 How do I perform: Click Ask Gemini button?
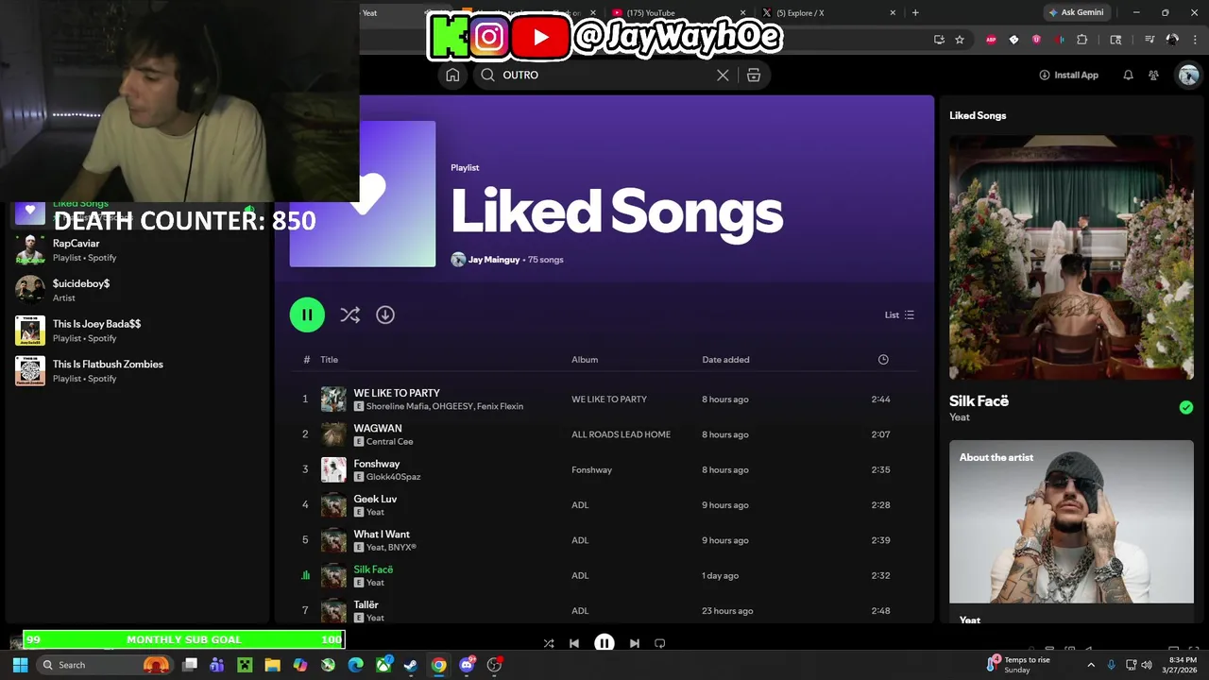point(1076,12)
